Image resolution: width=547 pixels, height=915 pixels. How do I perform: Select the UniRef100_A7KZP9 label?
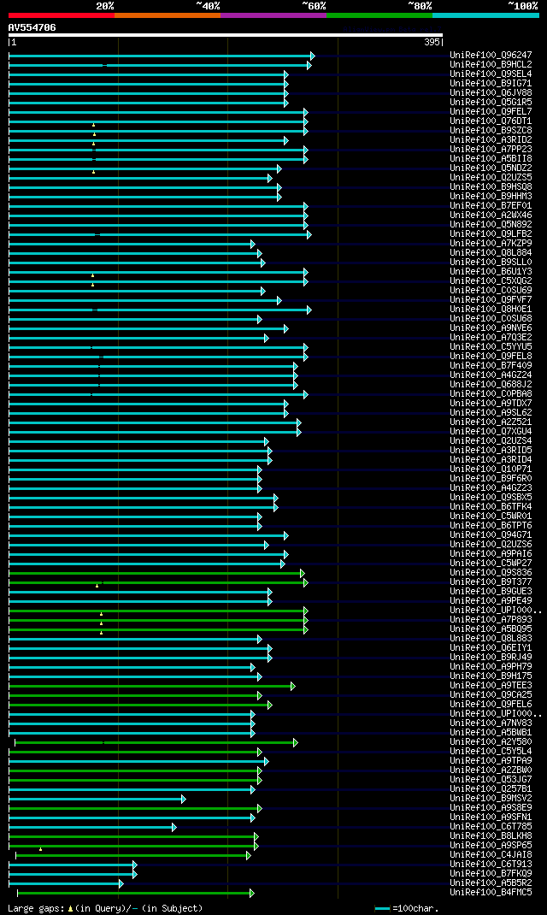[491, 244]
